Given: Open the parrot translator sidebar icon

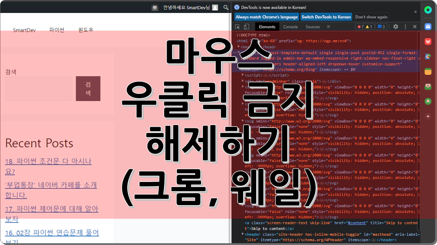Looking at the screenshot, I should click(x=428, y=56).
